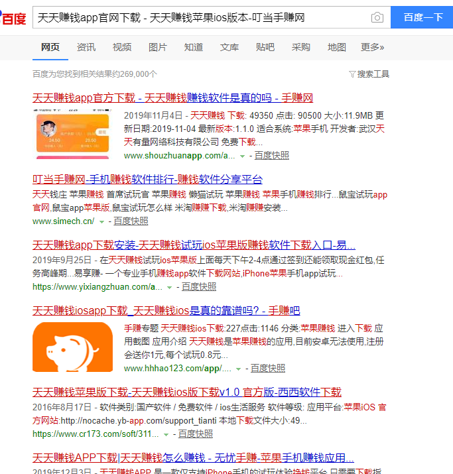Expand dropdown arrow next to yixiangzhuan.com URL
Image resolution: width=453 pixels, height=474 pixels.
point(169,287)
